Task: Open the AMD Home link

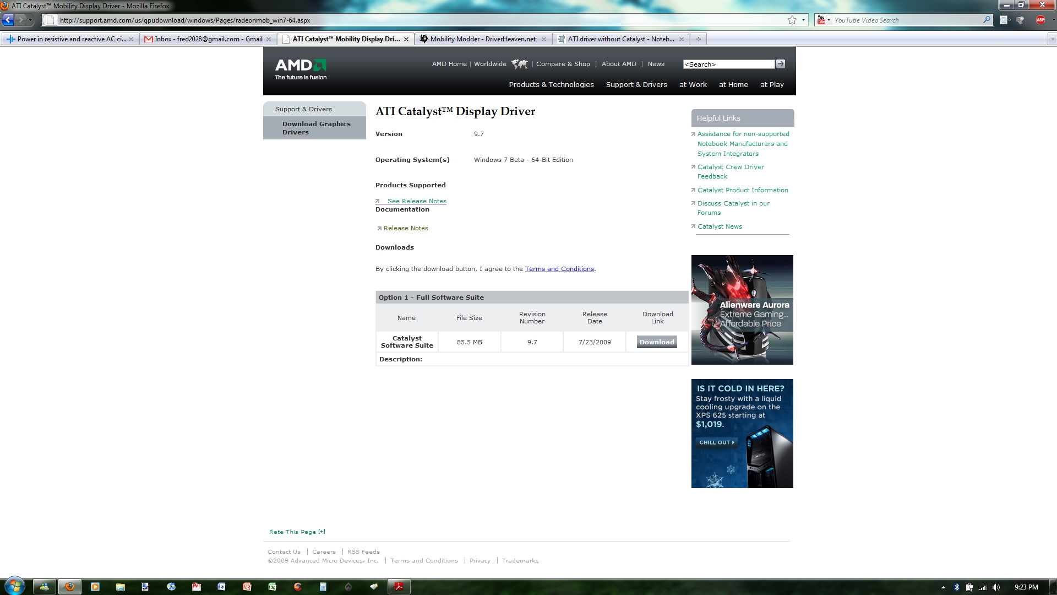Action: [x=449, y=64]
